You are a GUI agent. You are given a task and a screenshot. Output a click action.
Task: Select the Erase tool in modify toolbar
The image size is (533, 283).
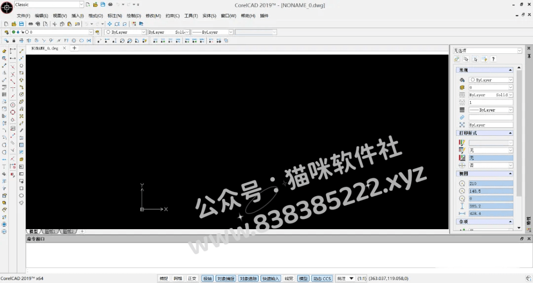tap(4, 51)
